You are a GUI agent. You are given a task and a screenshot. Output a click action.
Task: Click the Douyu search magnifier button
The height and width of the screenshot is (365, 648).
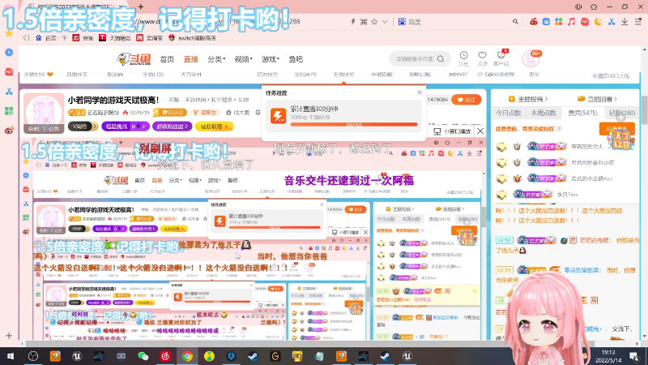pos(441,58)
